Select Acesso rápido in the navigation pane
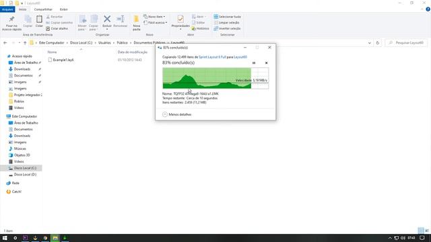Viewport: 431px width, 242px height. [22, 56]
